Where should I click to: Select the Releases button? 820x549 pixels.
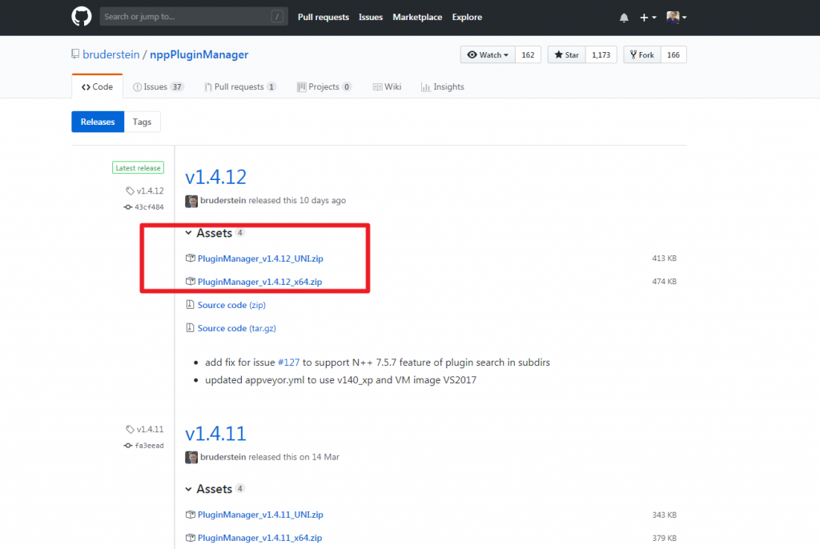(x=98, y=122)
